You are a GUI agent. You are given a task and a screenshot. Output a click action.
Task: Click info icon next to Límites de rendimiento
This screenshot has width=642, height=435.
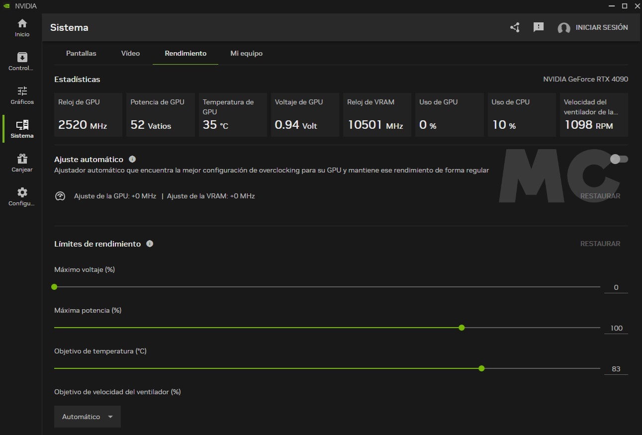pyautogui.click(x=150, y=244)
